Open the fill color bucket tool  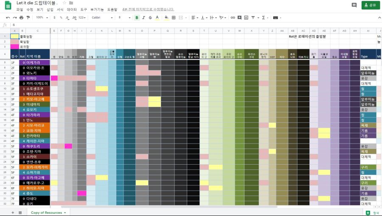(x=166, y=17)
